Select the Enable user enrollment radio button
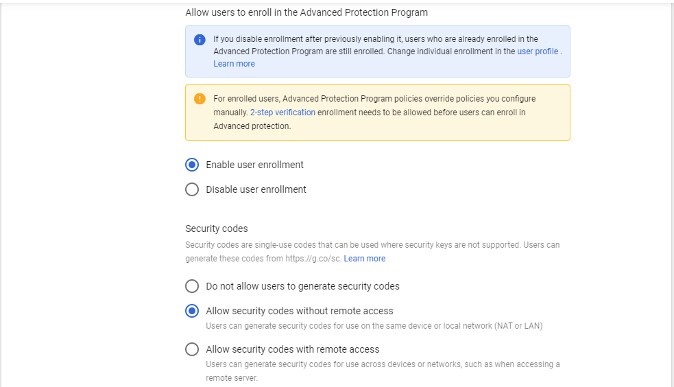The width and height of the screenshot is (674, 387). click(x=192, y=165)
